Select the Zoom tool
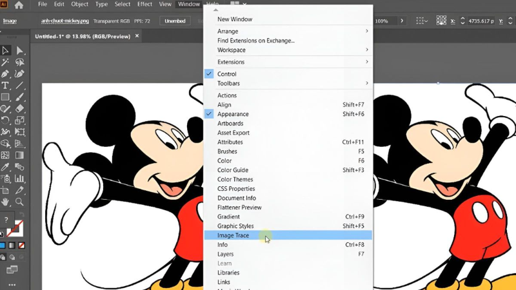This screenshot has height=290, width=516. [19, 202]
